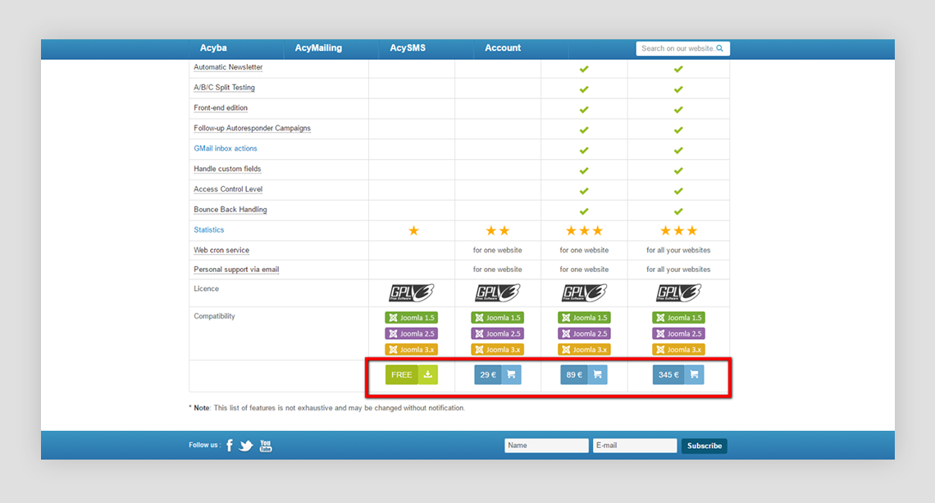Click the search magnifier icon
The image size is (935, 503).
719,48
